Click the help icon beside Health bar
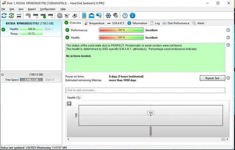Screen dimensions: 235x150 click(x=228, y=37)
